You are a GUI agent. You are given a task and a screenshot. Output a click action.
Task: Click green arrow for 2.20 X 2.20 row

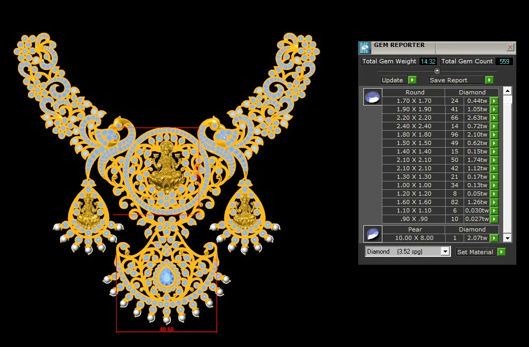tap(494, 118)
